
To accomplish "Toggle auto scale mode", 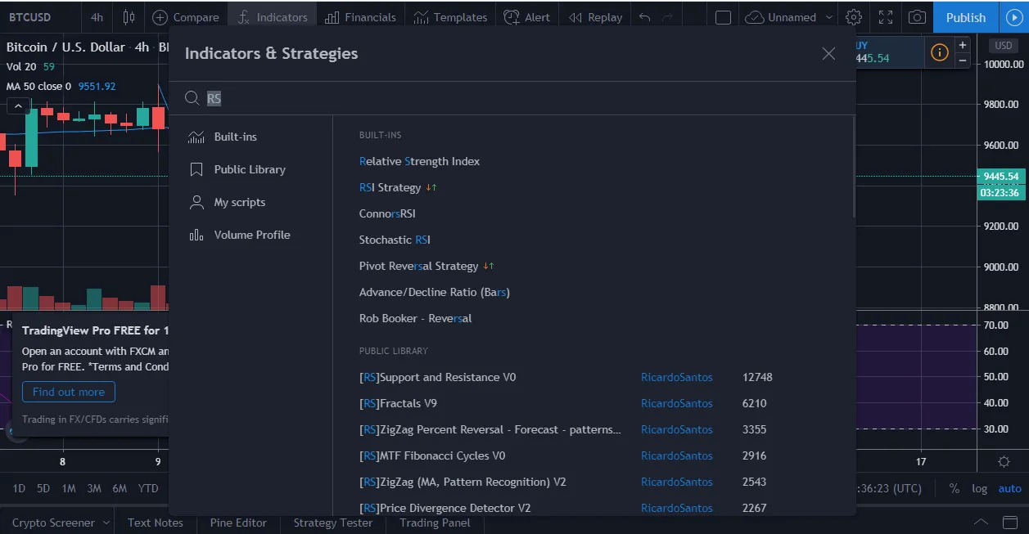I will [x=1009, y=488].
